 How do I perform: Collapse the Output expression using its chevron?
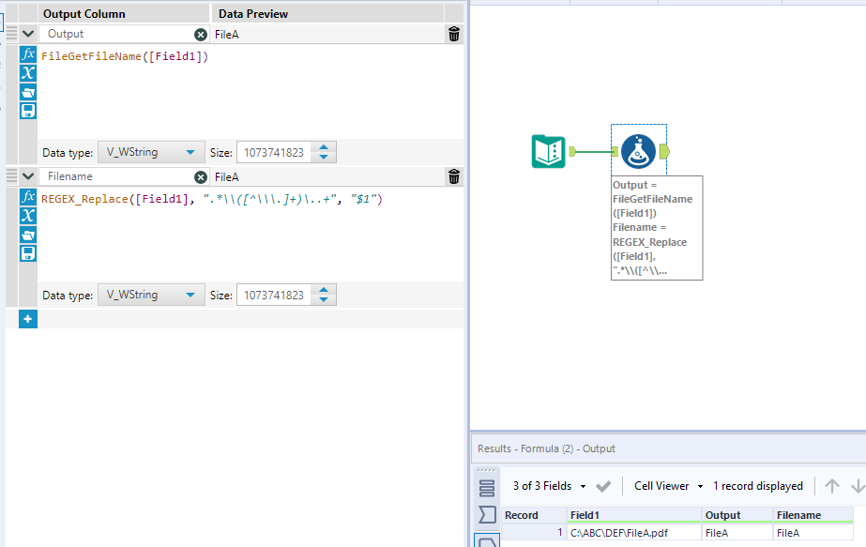[x=27, y=34]
